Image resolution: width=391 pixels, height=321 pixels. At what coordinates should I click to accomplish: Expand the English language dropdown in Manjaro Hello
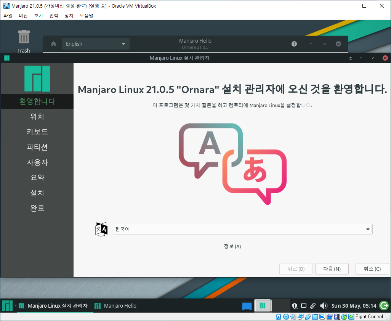pos(96,44)
